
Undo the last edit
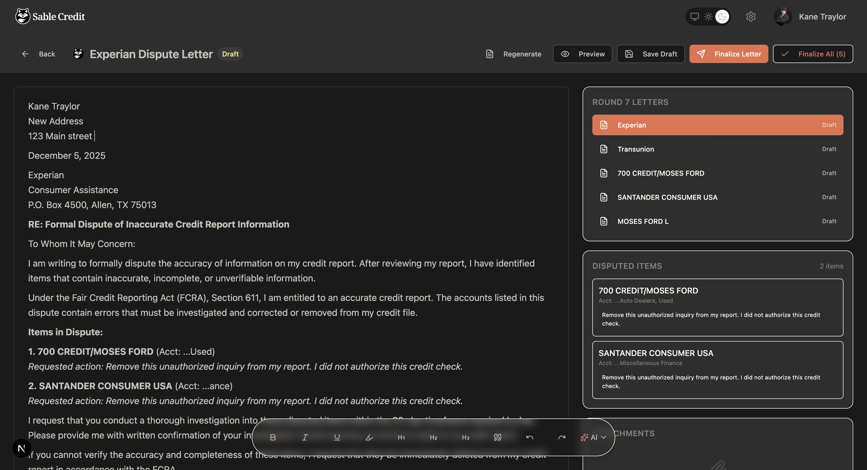[530, 437]
